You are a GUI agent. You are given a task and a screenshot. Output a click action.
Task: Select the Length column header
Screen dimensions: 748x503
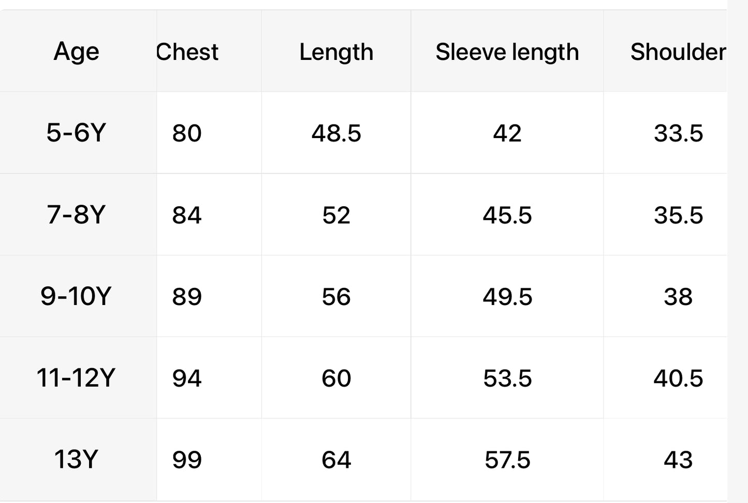pos(336,52)
